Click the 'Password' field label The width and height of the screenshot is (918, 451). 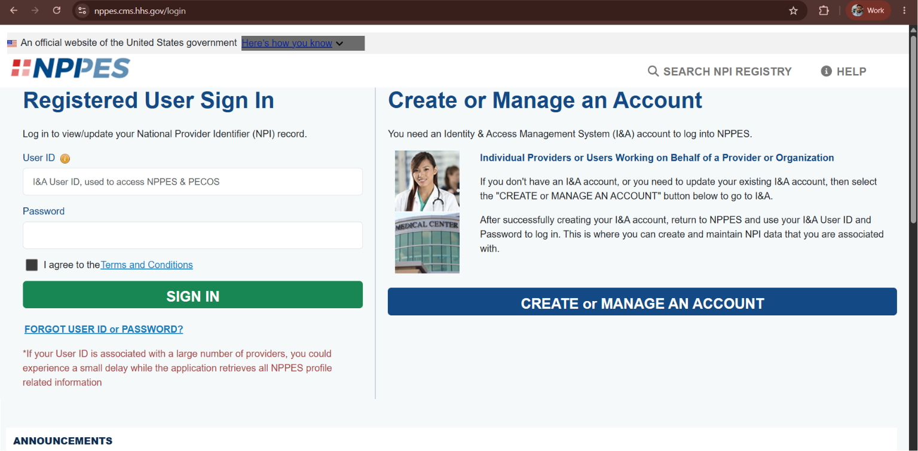click(x=44, y=211)
